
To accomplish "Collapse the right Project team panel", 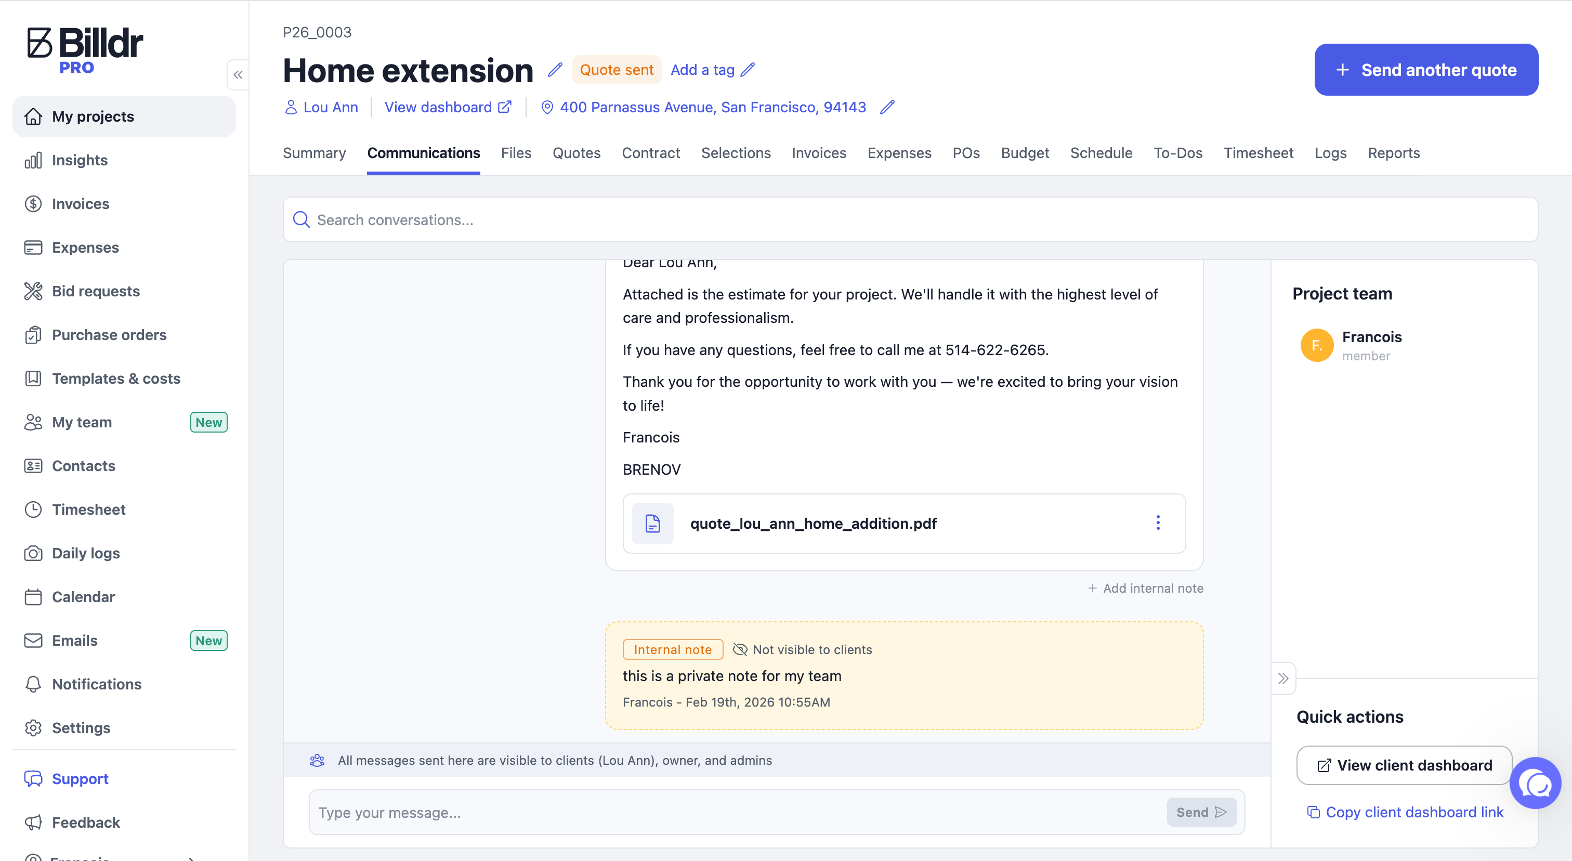I will pos(1283,679).
